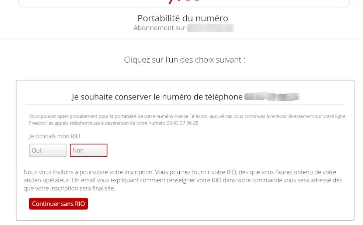Click the "Abonnement sur" subtitle label
The image size is (363, 225).
(x=159, y=28)
